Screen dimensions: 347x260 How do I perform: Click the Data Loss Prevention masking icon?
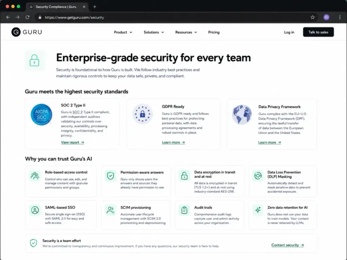258,176
